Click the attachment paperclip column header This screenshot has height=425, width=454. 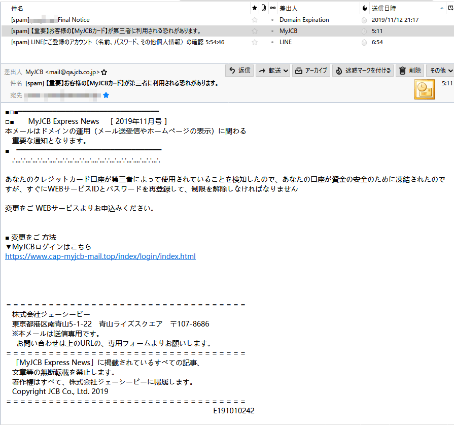point(263,8)
